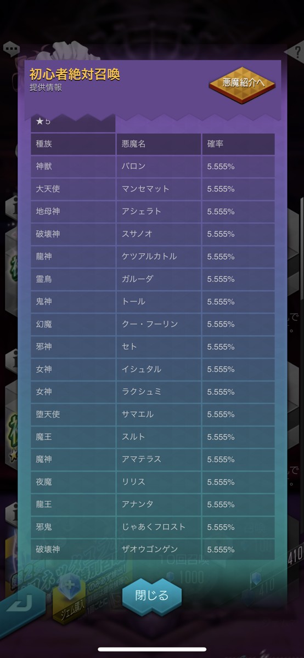304x658 pixels.
Task: Select the 悪魔名 column header
Action: [159, 144]
